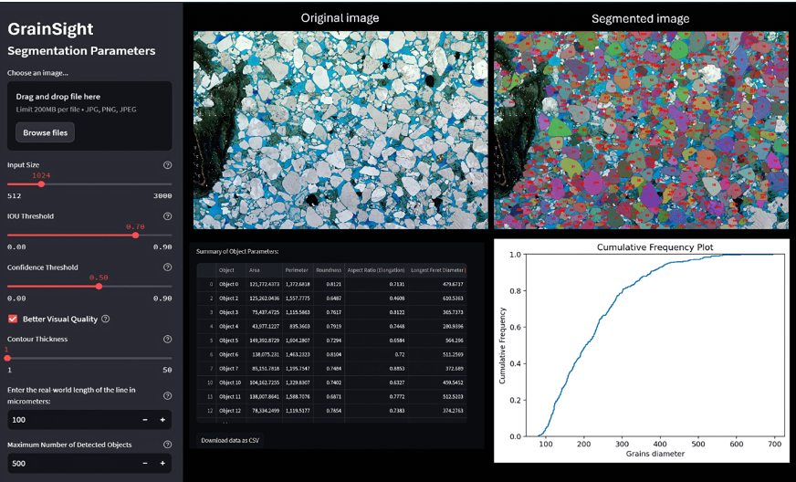Click minus to decrease line length value
This screenshot has height=482, width=796.
144,420
